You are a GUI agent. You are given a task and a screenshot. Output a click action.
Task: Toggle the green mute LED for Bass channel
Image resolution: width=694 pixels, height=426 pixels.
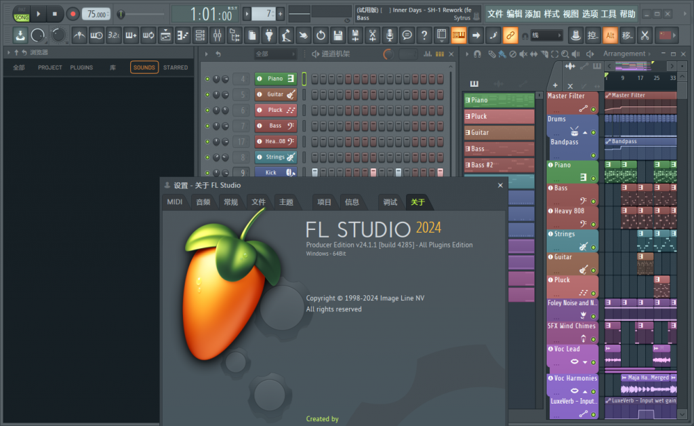pyautogui.click(x=207, y=125)
